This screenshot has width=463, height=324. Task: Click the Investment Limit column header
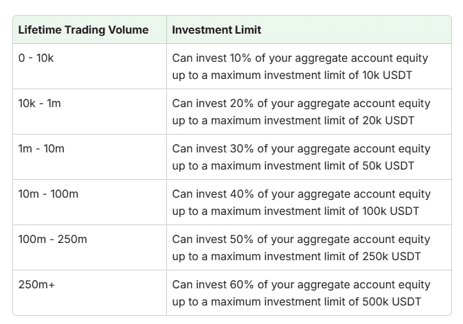pyautogui.click(x=216, y=30)
